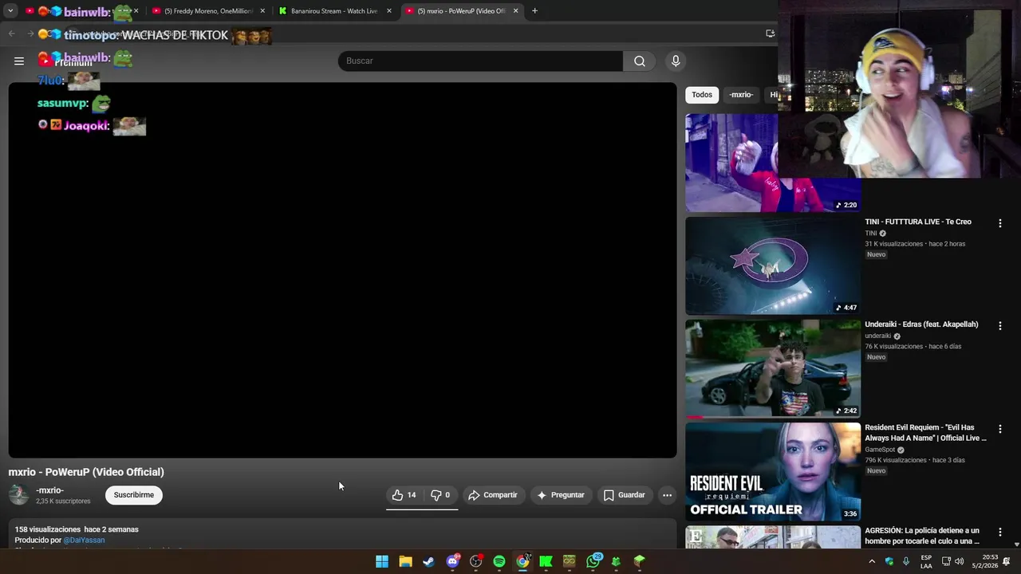The width and height of the screenshot is (1021, 574).
Task: Show hidden system tray icons
Action: [872, 561]
